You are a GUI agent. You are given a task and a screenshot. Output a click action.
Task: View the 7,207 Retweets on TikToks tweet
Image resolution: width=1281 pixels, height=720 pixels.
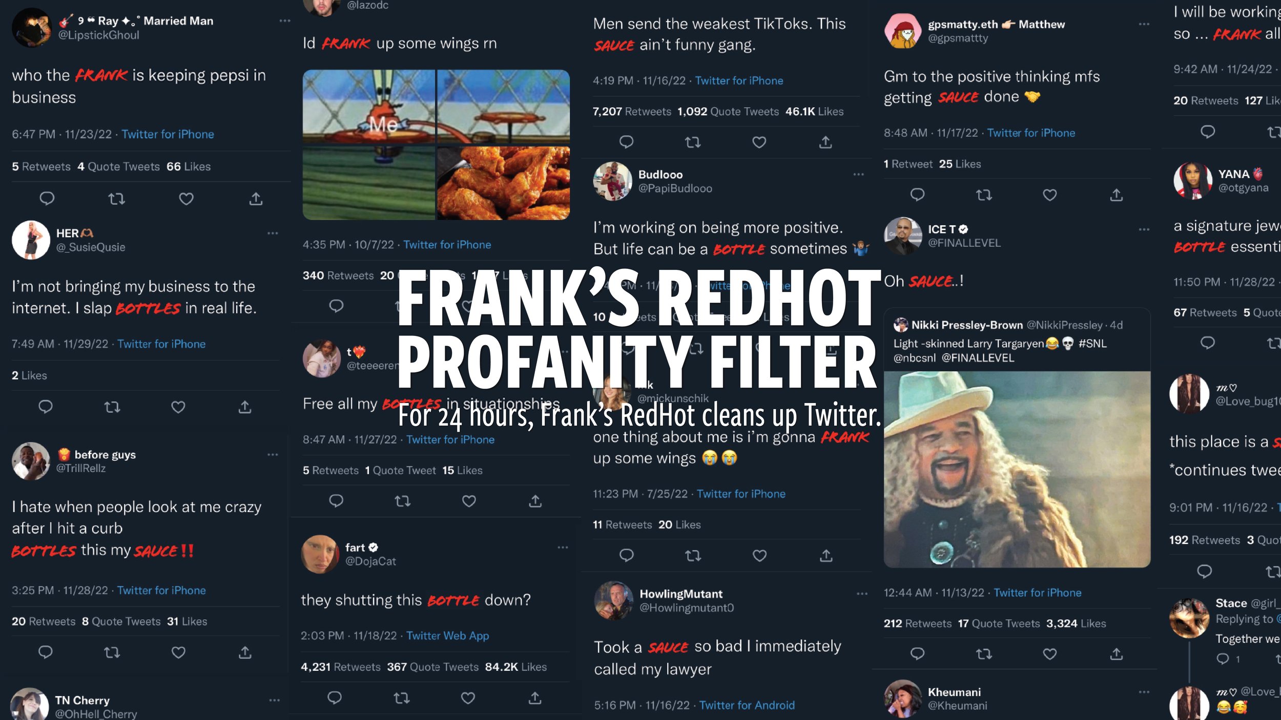(x=632, y=111)
